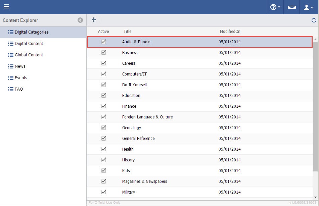Click scrollbar down arrow
The image size is (319, 206).
click(316, 197)
